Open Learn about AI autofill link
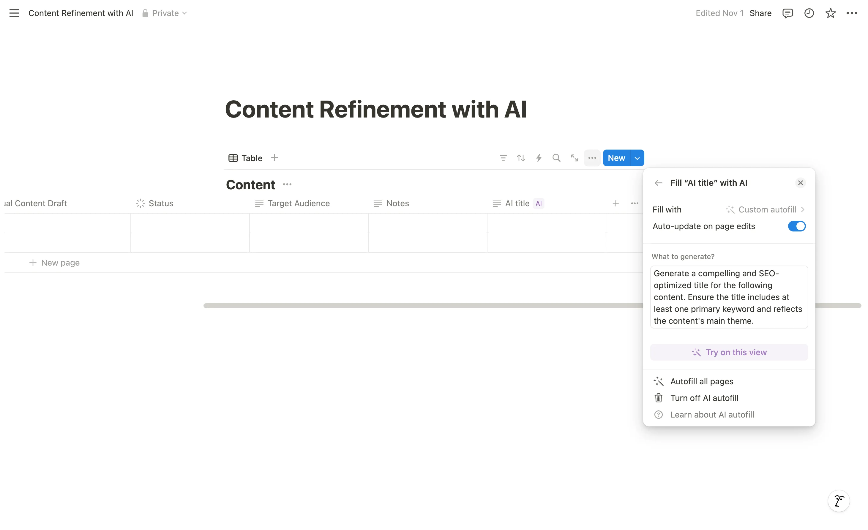Viewport: 868px width, 530px height. pos(711,415)
